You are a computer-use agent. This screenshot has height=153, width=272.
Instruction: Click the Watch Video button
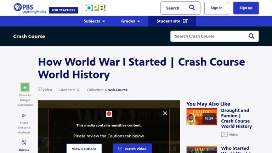pyautogui.click(x=132, y=148)
